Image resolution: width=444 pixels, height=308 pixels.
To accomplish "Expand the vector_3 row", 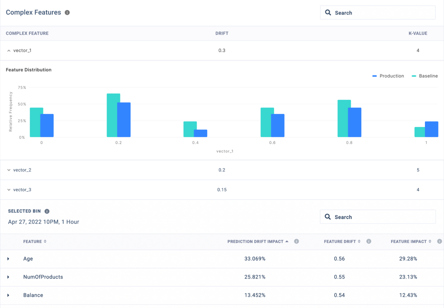I will click(9, 190).
